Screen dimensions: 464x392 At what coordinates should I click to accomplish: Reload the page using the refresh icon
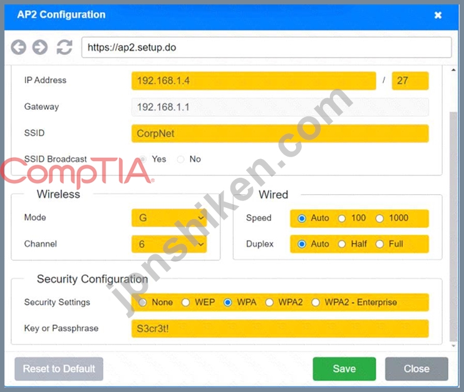pyautogui.click(x=64, y=48)
